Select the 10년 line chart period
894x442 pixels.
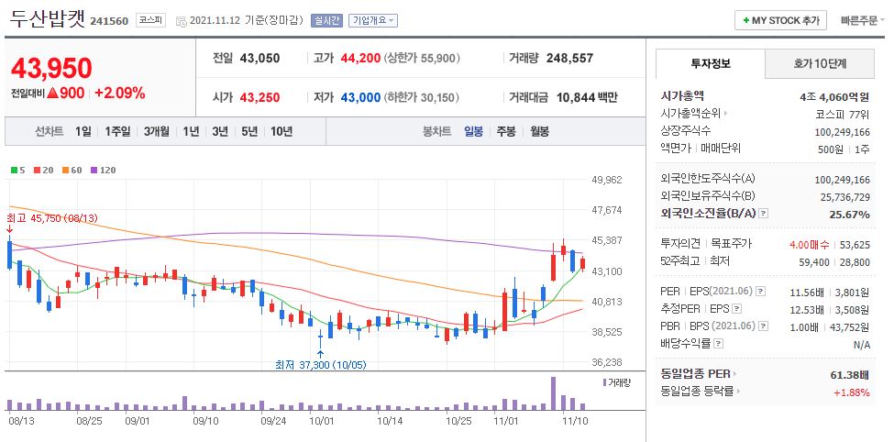point(281,132)
